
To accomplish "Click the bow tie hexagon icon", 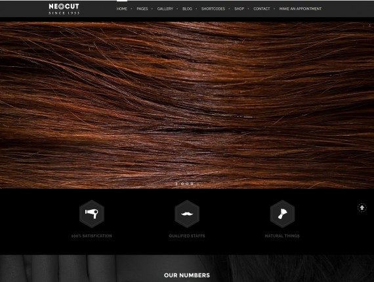I will 282,214.
